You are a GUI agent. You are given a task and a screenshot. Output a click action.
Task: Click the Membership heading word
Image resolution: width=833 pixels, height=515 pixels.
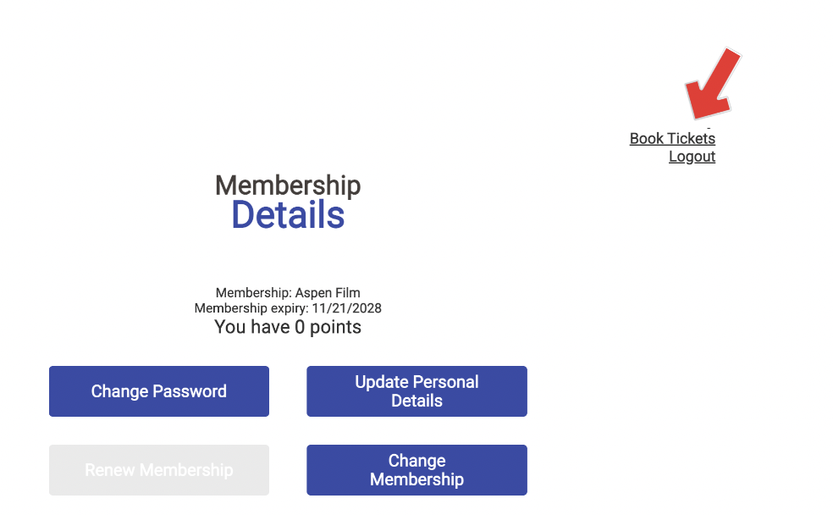tap(288, 186)
